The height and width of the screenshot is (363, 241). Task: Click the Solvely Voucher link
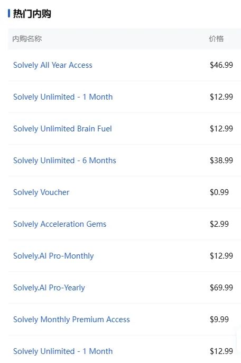[x=41, y=192]
